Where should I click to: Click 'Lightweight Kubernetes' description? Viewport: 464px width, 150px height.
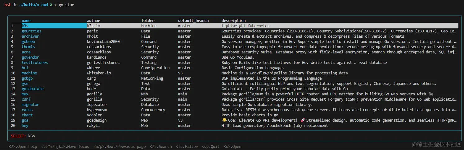pyautogui.click(x=246, y=26)
